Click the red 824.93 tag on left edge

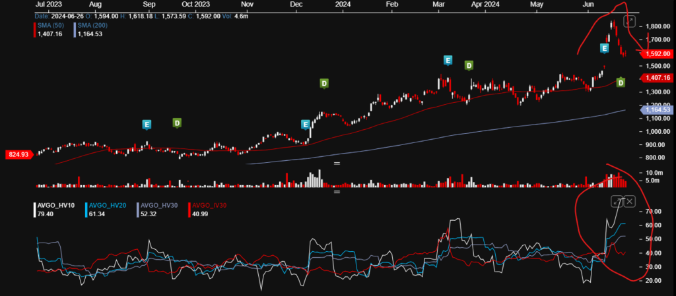pos(19,154)
